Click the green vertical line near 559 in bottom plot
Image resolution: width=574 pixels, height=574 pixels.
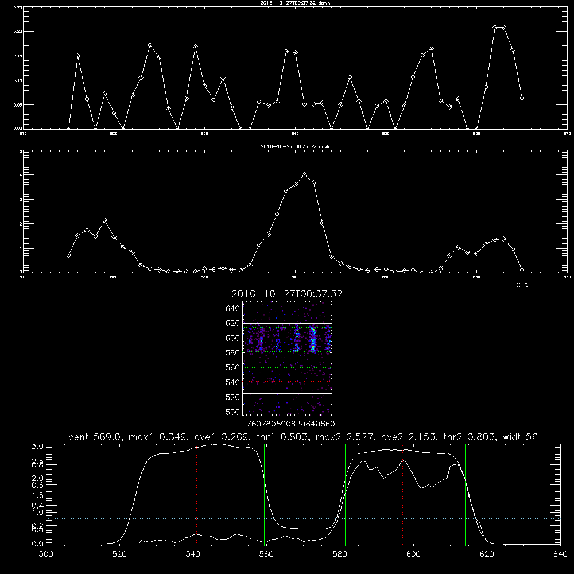(x=264, y=494)
